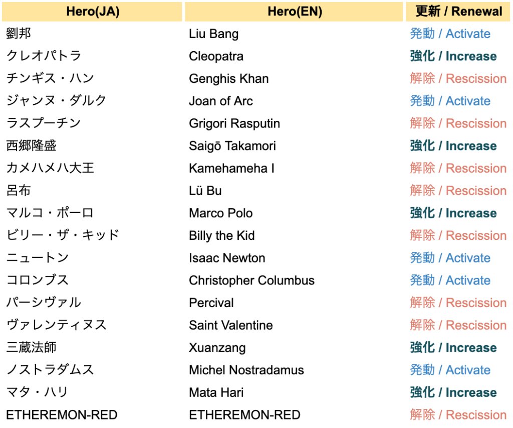Click the Japanese name 呂布
This screenshot has width=513, height=428.
click(19, 191)
